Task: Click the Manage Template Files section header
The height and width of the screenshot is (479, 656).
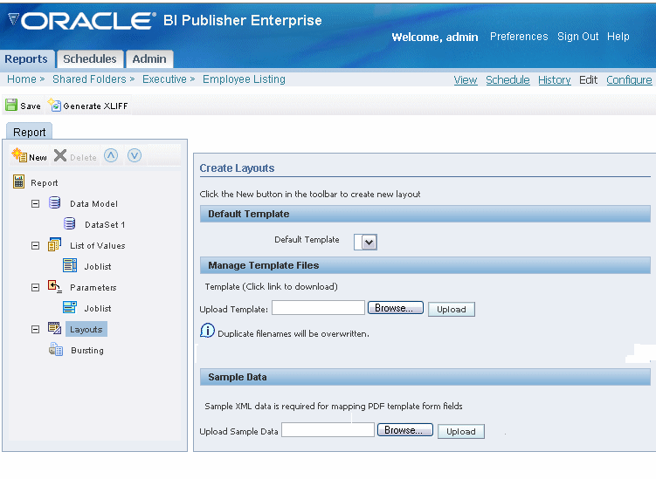Action: [x=425, y=265]
